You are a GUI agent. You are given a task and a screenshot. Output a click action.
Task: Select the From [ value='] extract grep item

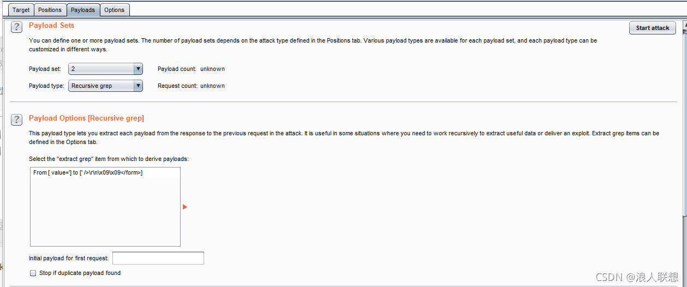pos(88,172)
